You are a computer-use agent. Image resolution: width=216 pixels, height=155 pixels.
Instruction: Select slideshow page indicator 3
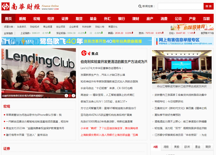73,95
